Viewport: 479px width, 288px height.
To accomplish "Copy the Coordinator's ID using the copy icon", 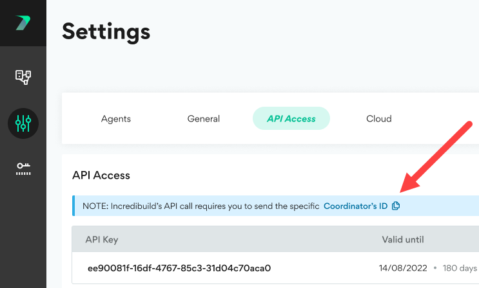I will pyautogui.click(x=396, y=206).
